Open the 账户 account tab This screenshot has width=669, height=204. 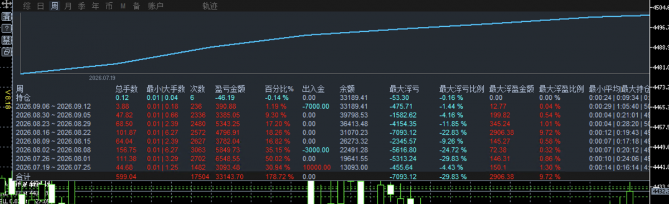coord(156,7)
